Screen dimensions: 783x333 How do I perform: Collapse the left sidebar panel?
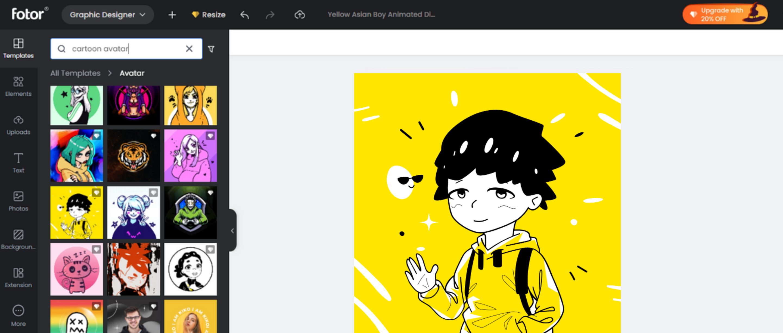231,229
